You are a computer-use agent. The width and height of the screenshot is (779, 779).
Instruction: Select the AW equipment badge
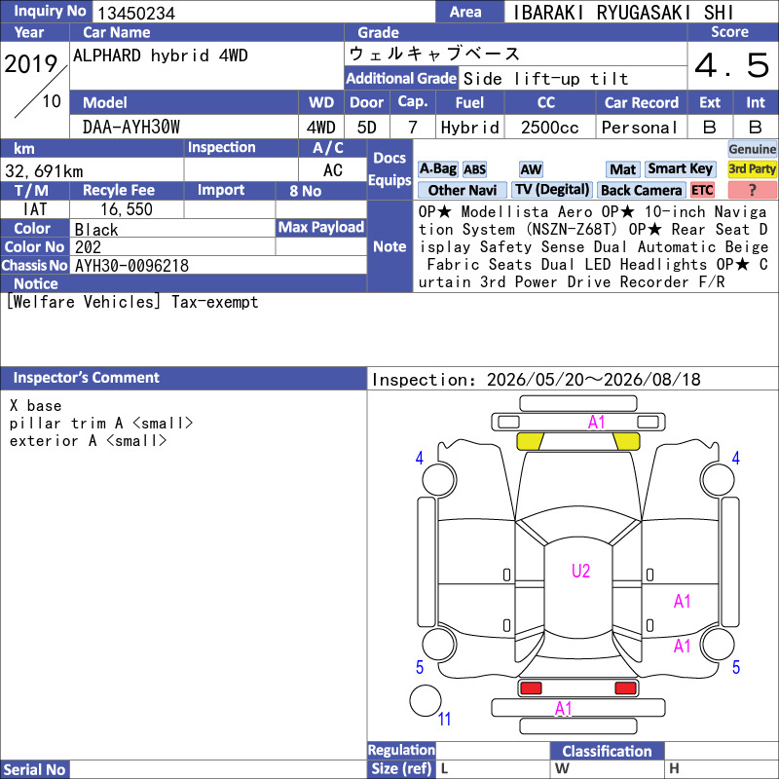531,169
